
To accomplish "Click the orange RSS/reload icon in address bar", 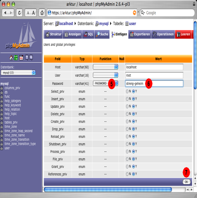I will [135, 13].
